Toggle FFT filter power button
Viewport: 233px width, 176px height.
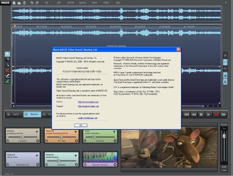click(x=47, y=141)
